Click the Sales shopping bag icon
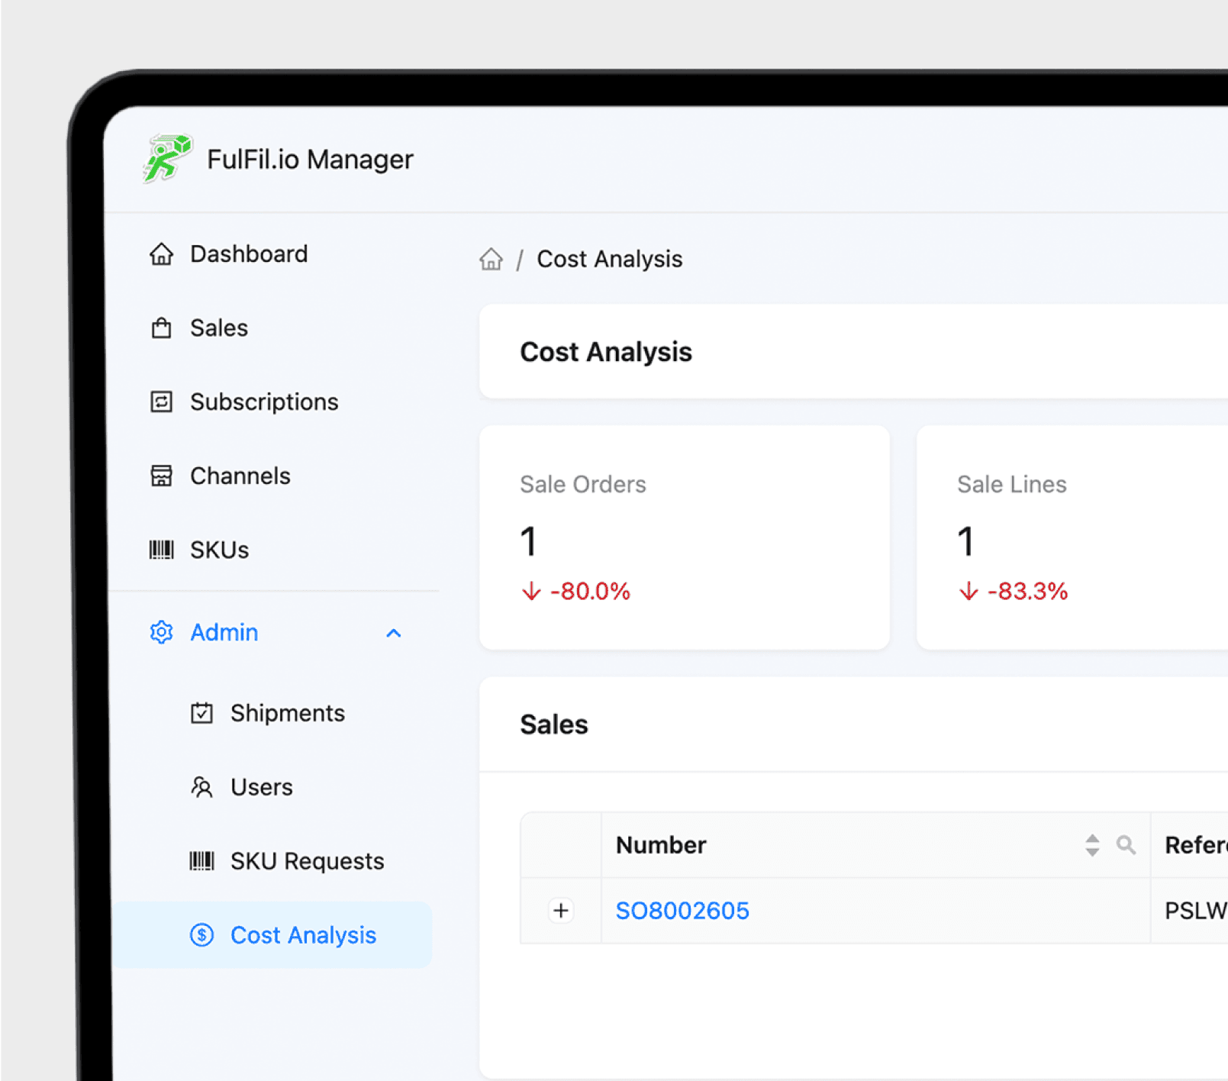Image resolution: width=1228 pixels, height=1081 pixels. pos(162,328)
